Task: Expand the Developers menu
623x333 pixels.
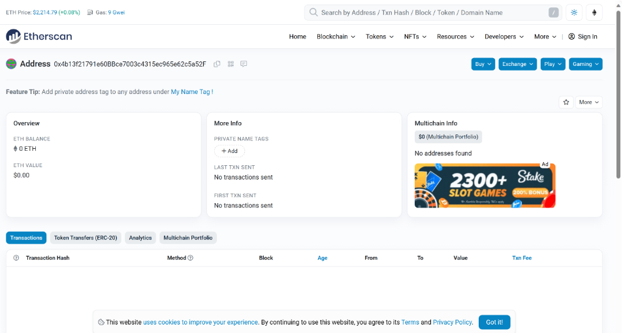Action: pyautogui.click(x=504, y=37)
